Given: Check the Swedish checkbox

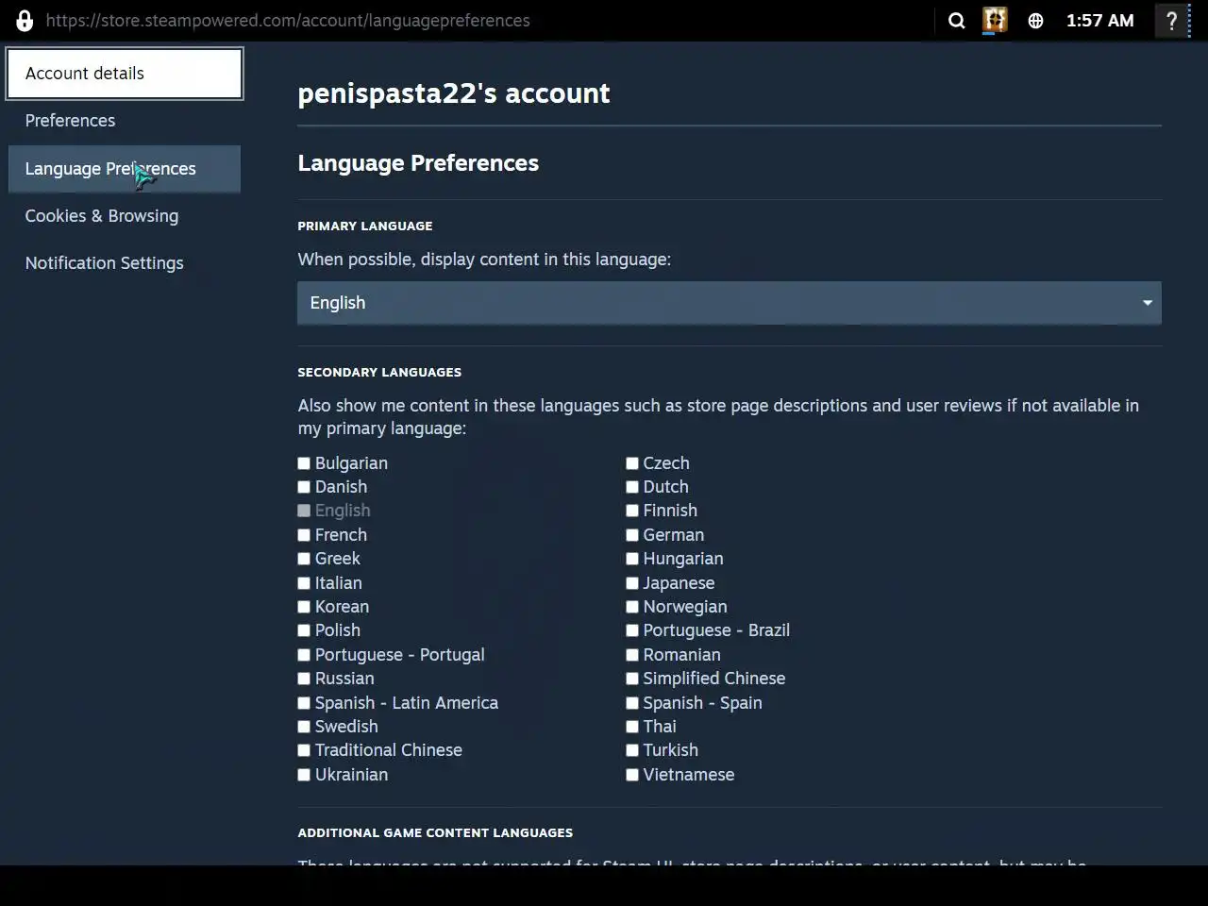Looking at the screenshot, I should click(304, 727).
